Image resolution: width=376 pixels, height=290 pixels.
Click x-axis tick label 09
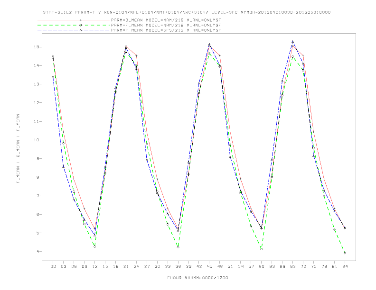84,266
